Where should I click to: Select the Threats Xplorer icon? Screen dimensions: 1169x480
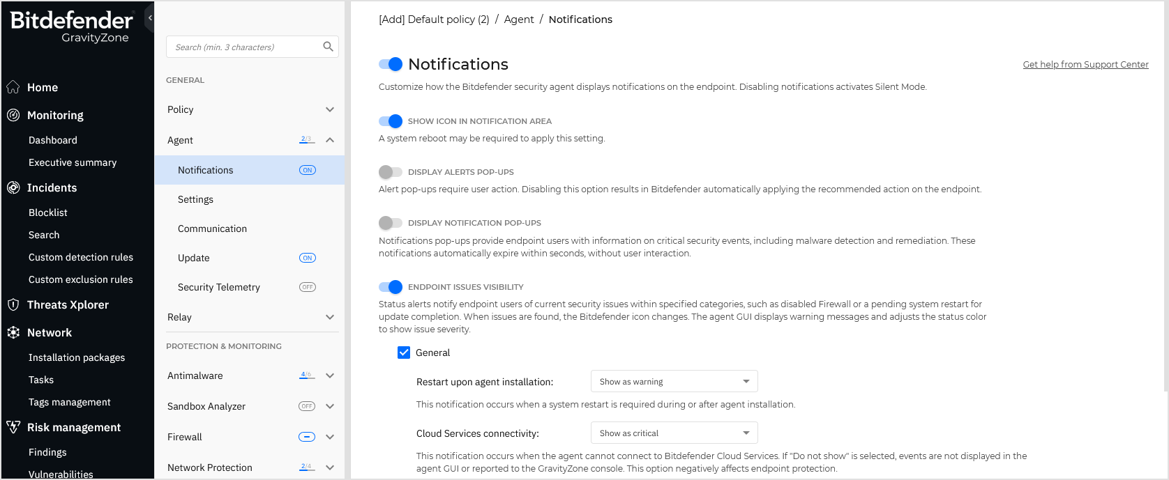pyautogui.click(x=13, y=304)
